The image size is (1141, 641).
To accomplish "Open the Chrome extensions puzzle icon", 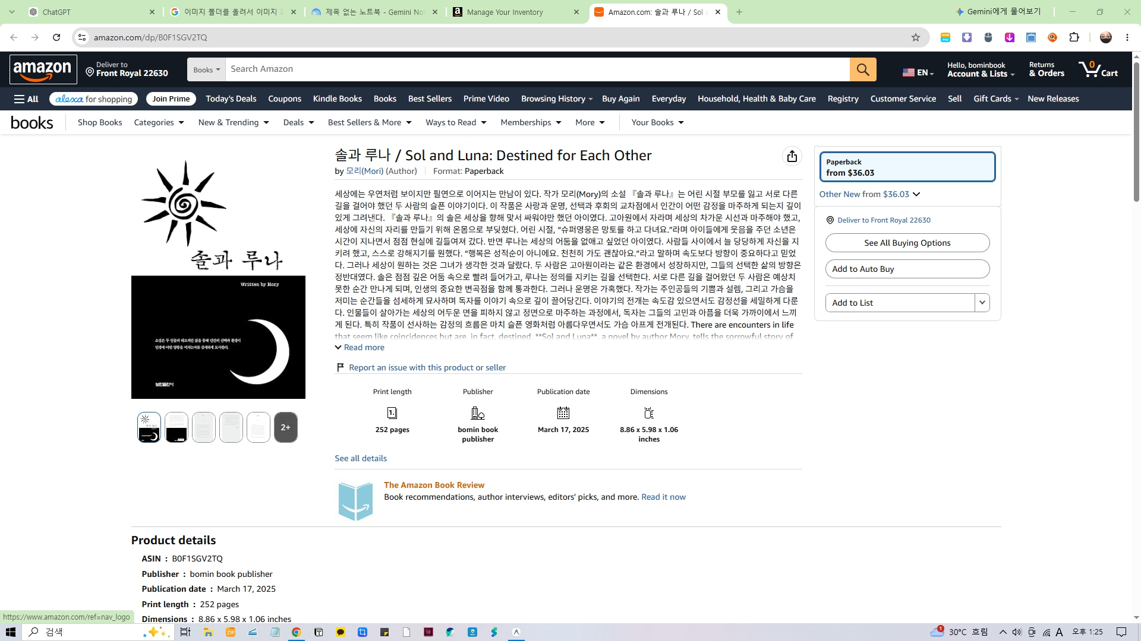I will pos(1074,37).
